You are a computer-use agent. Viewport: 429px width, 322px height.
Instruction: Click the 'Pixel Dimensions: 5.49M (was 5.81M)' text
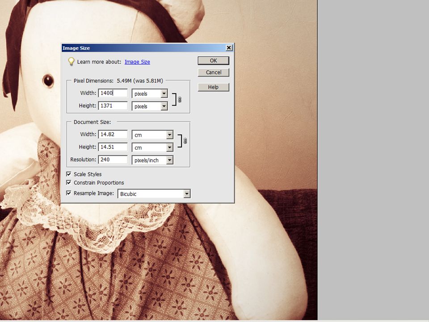118,81
